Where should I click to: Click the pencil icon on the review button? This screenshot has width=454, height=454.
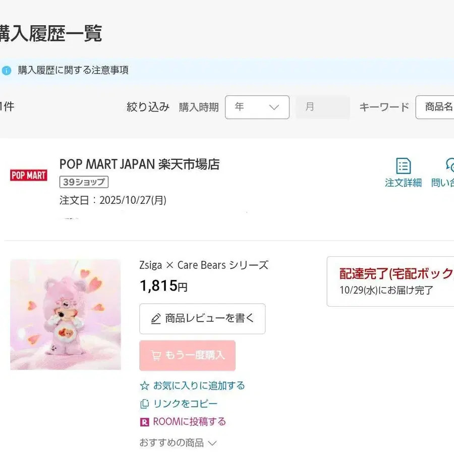(156, 318)
